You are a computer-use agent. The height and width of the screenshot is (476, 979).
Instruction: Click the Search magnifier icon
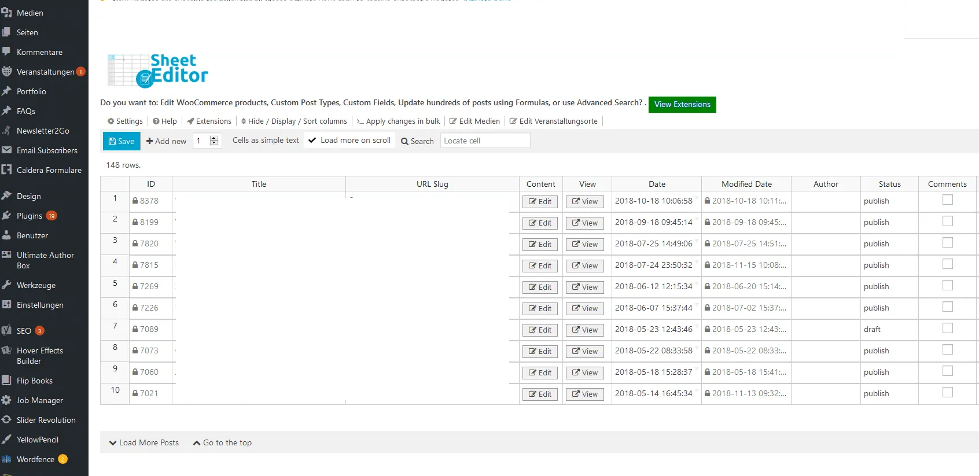point(404,141)
